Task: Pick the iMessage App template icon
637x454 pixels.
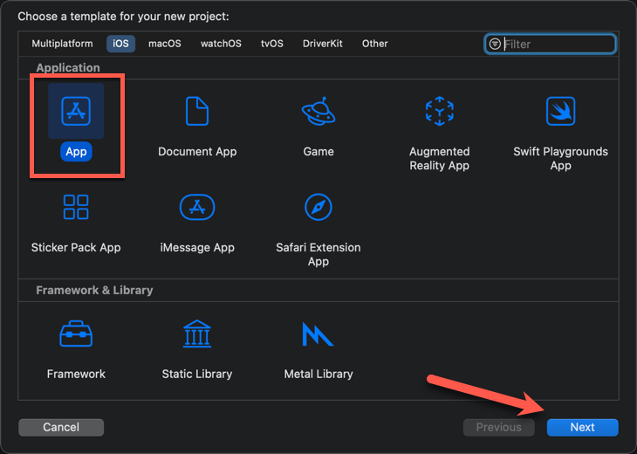Action: [197, 207]
